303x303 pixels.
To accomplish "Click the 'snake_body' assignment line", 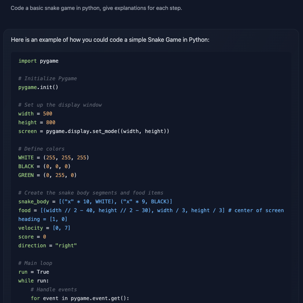I will pyautogui.click(x=95, y=202).
